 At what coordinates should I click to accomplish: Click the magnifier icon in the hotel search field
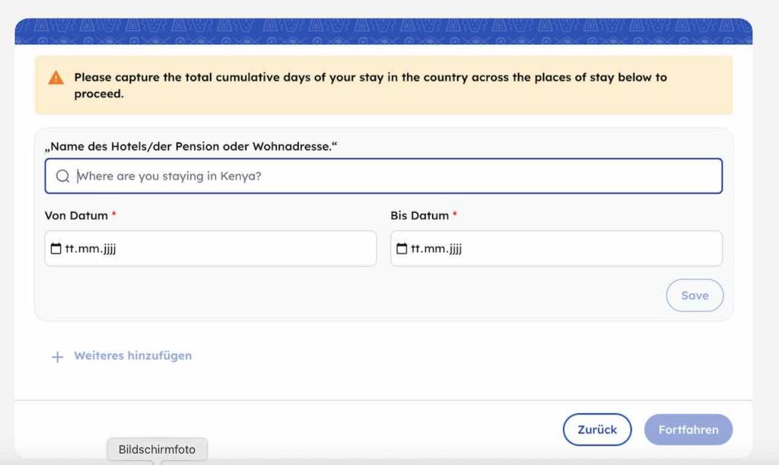62,176
